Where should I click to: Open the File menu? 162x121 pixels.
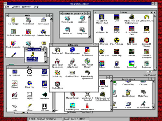pos(7,7)
